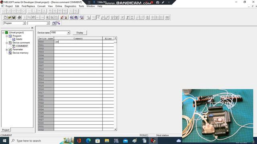Open the Program dropdown in toolbar
Viewport: 257px width, 144px height.
point(24,23)
